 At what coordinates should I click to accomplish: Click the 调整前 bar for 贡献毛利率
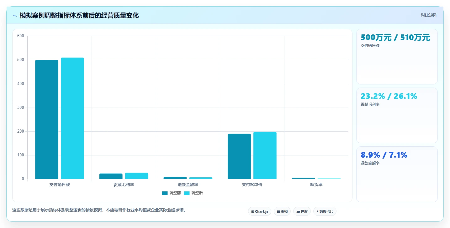(111, 176)
